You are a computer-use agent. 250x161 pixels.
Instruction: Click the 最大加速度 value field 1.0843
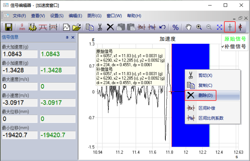click(x=19, y=54)
